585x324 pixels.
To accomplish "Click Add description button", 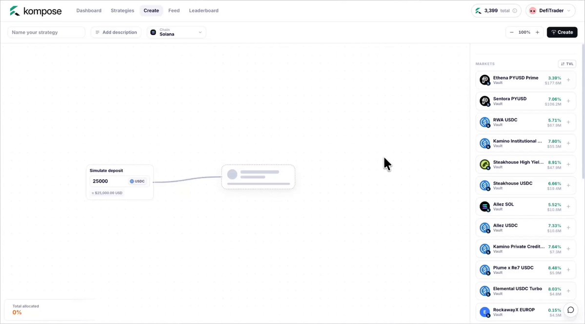I will click(116, 32).
